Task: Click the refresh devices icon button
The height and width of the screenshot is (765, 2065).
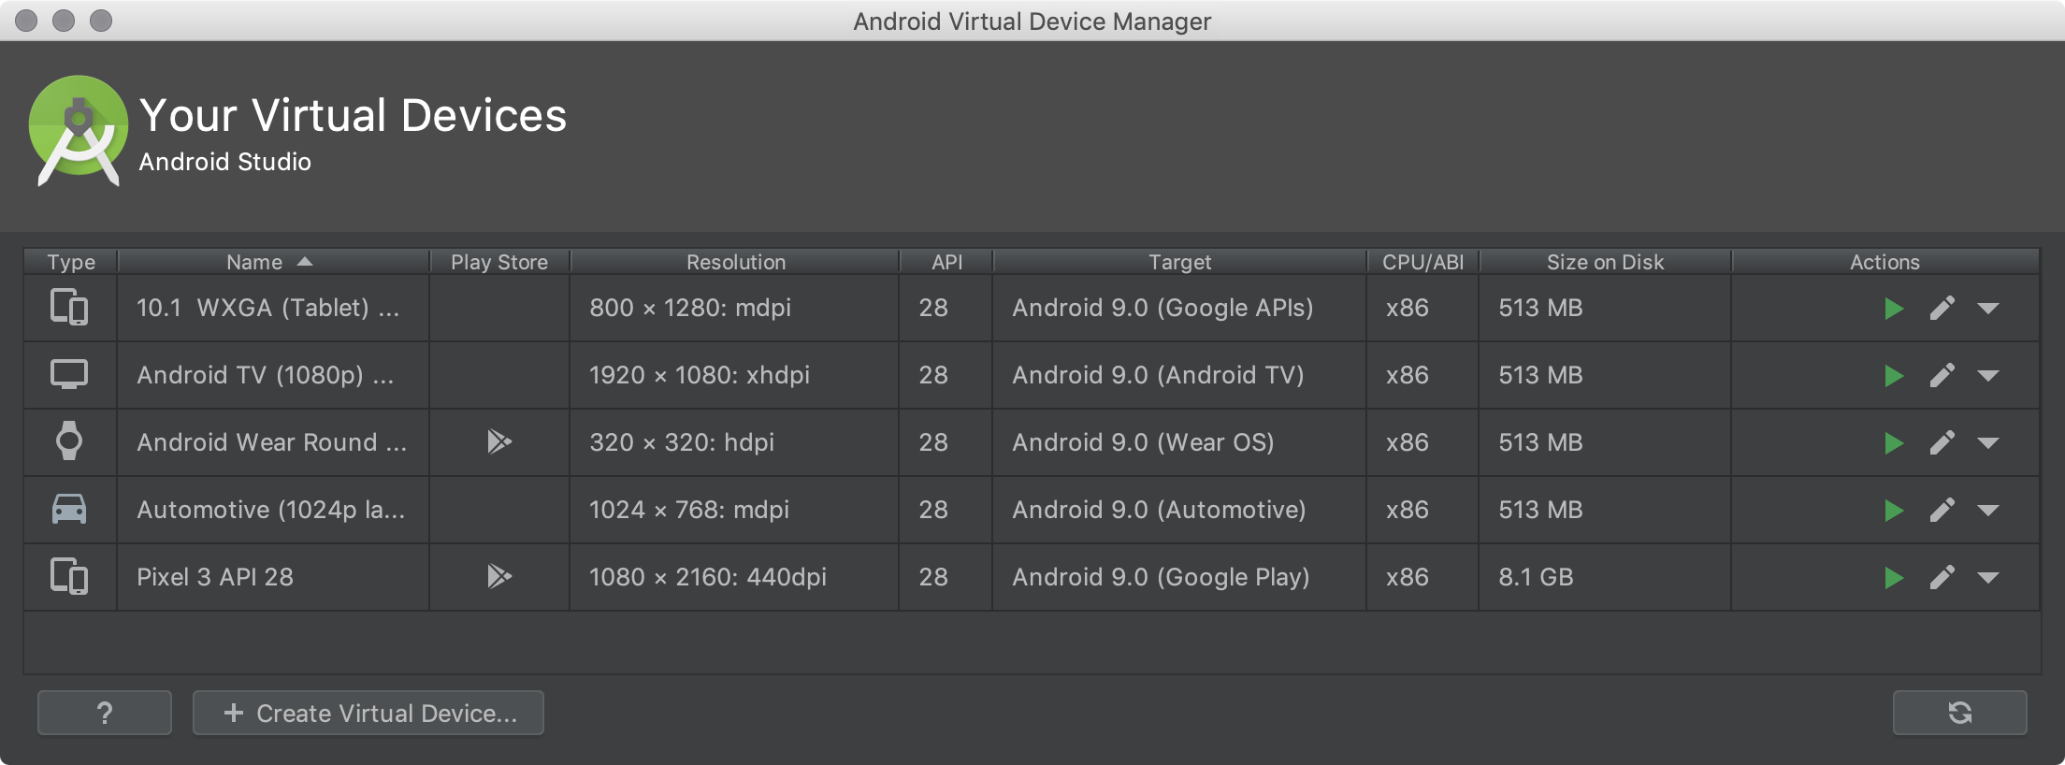Action: click(1959, 714)
